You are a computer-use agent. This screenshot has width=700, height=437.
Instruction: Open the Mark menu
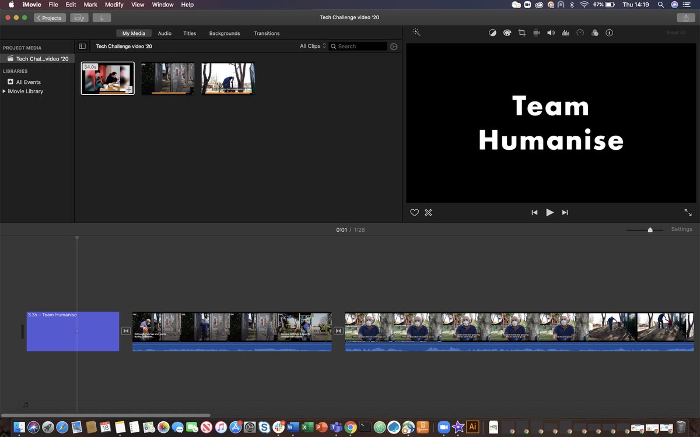click(x=90, y=4)
